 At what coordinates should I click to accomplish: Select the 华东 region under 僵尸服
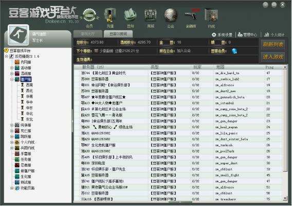click(x=29, y=108)
